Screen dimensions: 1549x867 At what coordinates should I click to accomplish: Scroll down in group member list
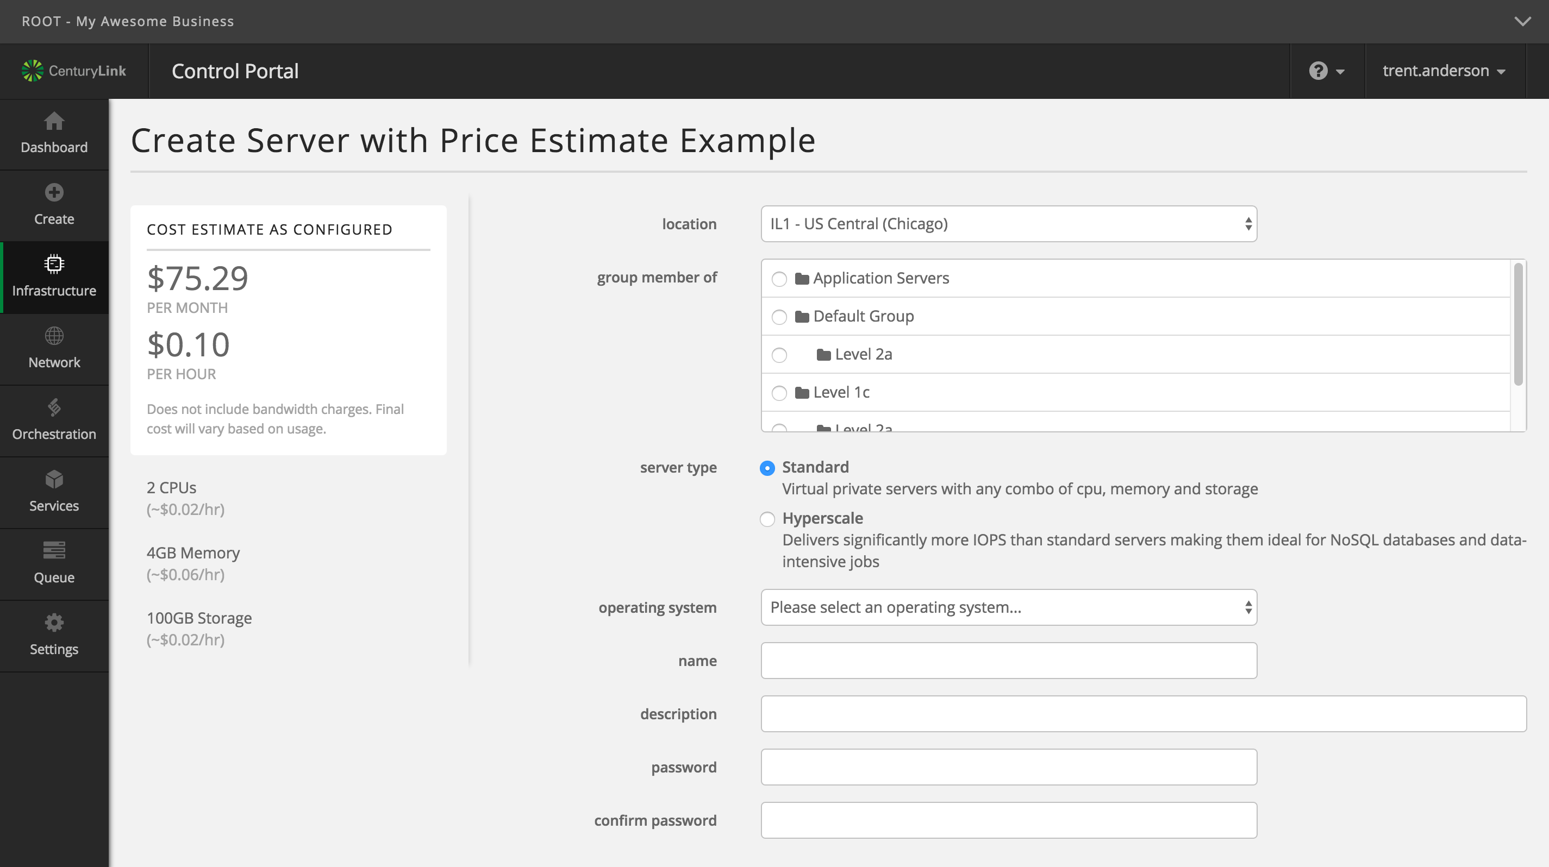pyautogui.click(x=1521, y=420)
